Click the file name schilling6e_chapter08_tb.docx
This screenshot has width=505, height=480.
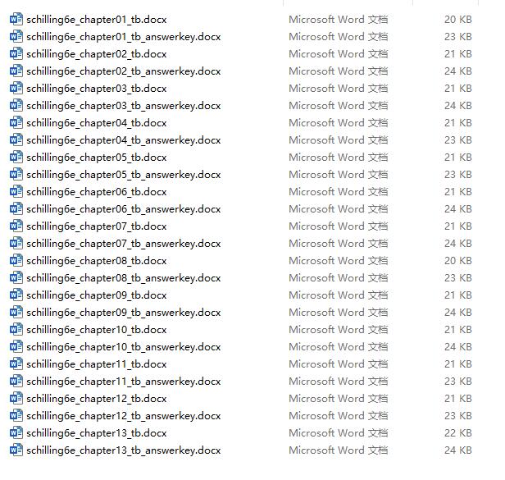coord(97,261)
